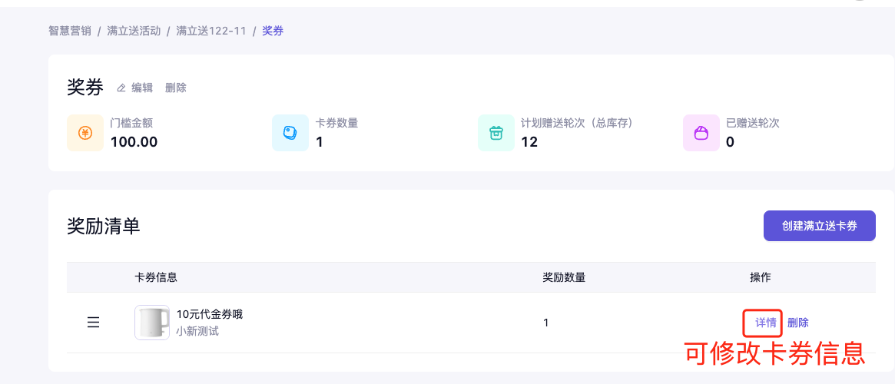Select the current 奖券 breadcrumb item
This screenshot has height=384, width=895.
tap(273, 31)
